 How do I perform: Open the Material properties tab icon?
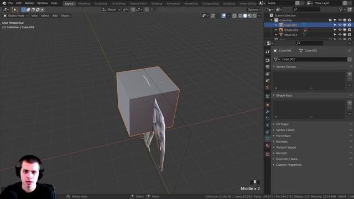tap(268, 145)
